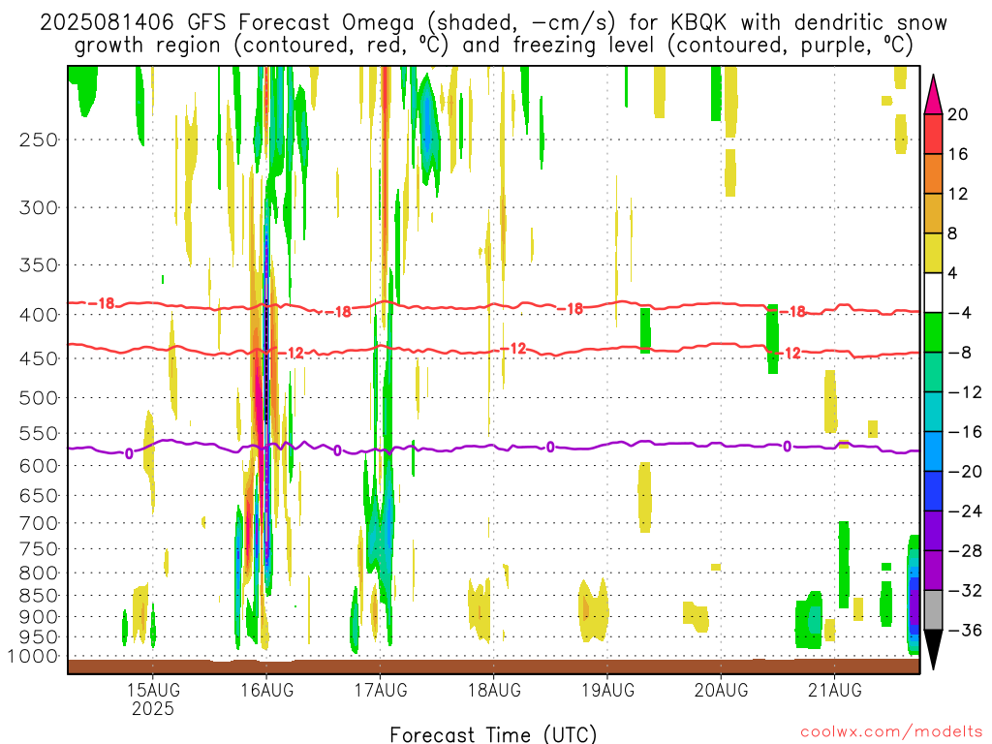Pick the yellow 4 to 8 colorbar swatch
The width and height of the screenshot is (992, 744).
pos(933,253)
